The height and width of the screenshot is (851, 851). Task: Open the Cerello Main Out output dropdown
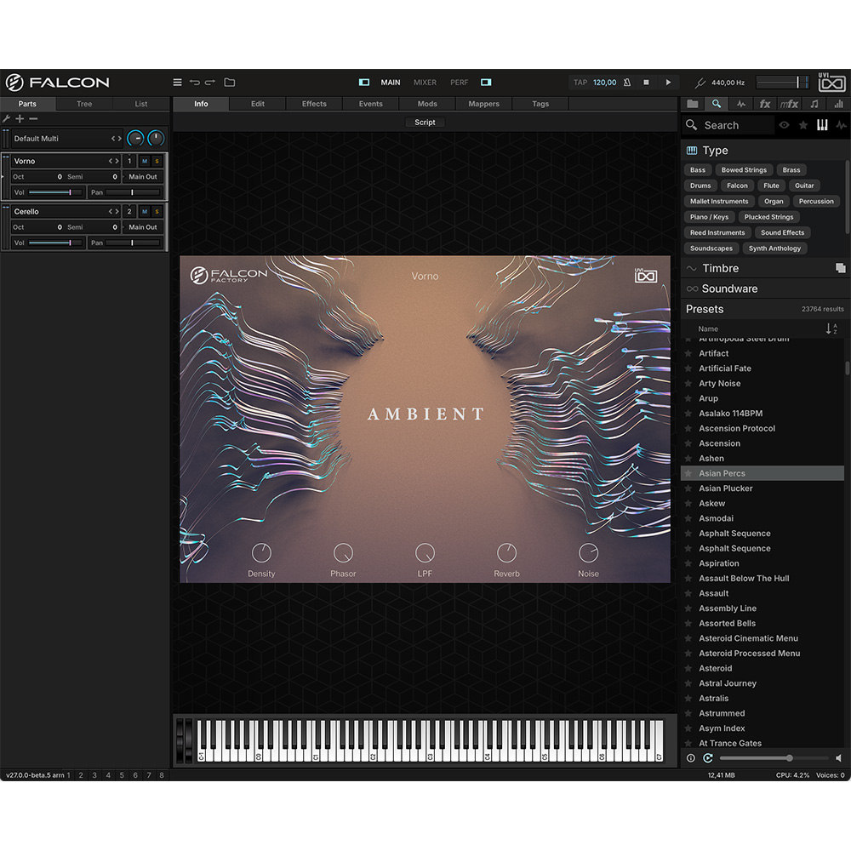click(x=143, y=227)
